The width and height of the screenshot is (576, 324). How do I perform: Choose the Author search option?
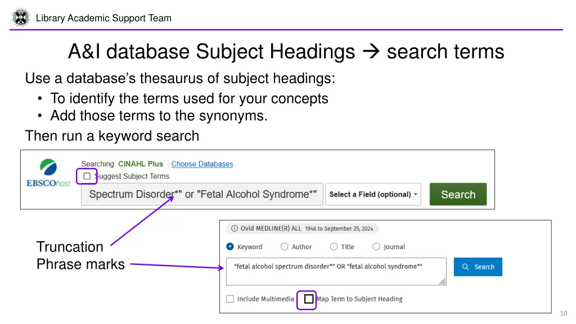click(x=284, y=246)
